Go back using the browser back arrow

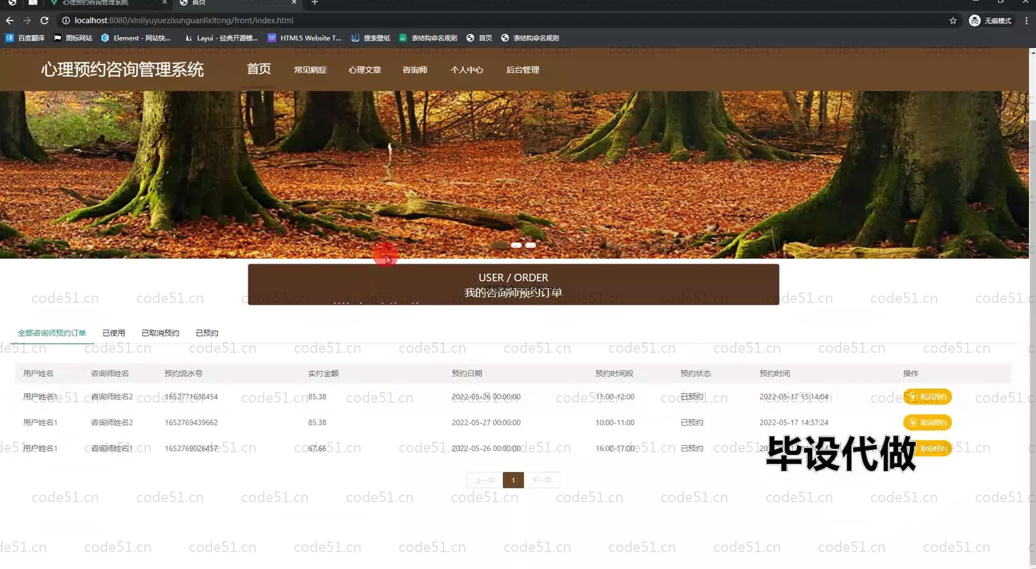[x=9, y=21]
